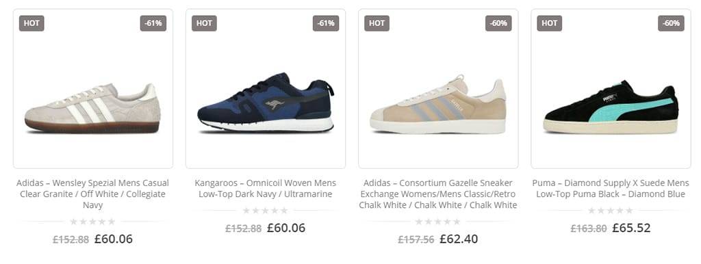This screenshot has height=264, width=701.
Task: Click the -60% badge on Puma Diamond Supply
Action: pos(671,23)
